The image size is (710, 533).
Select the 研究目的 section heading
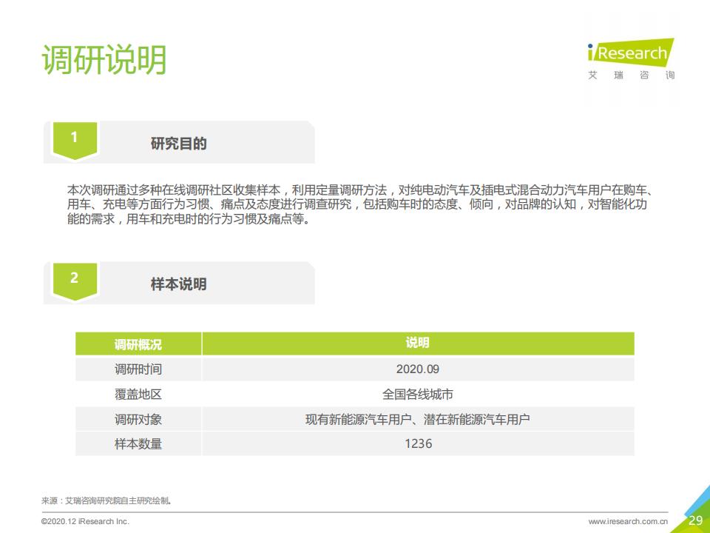[178, 144]
